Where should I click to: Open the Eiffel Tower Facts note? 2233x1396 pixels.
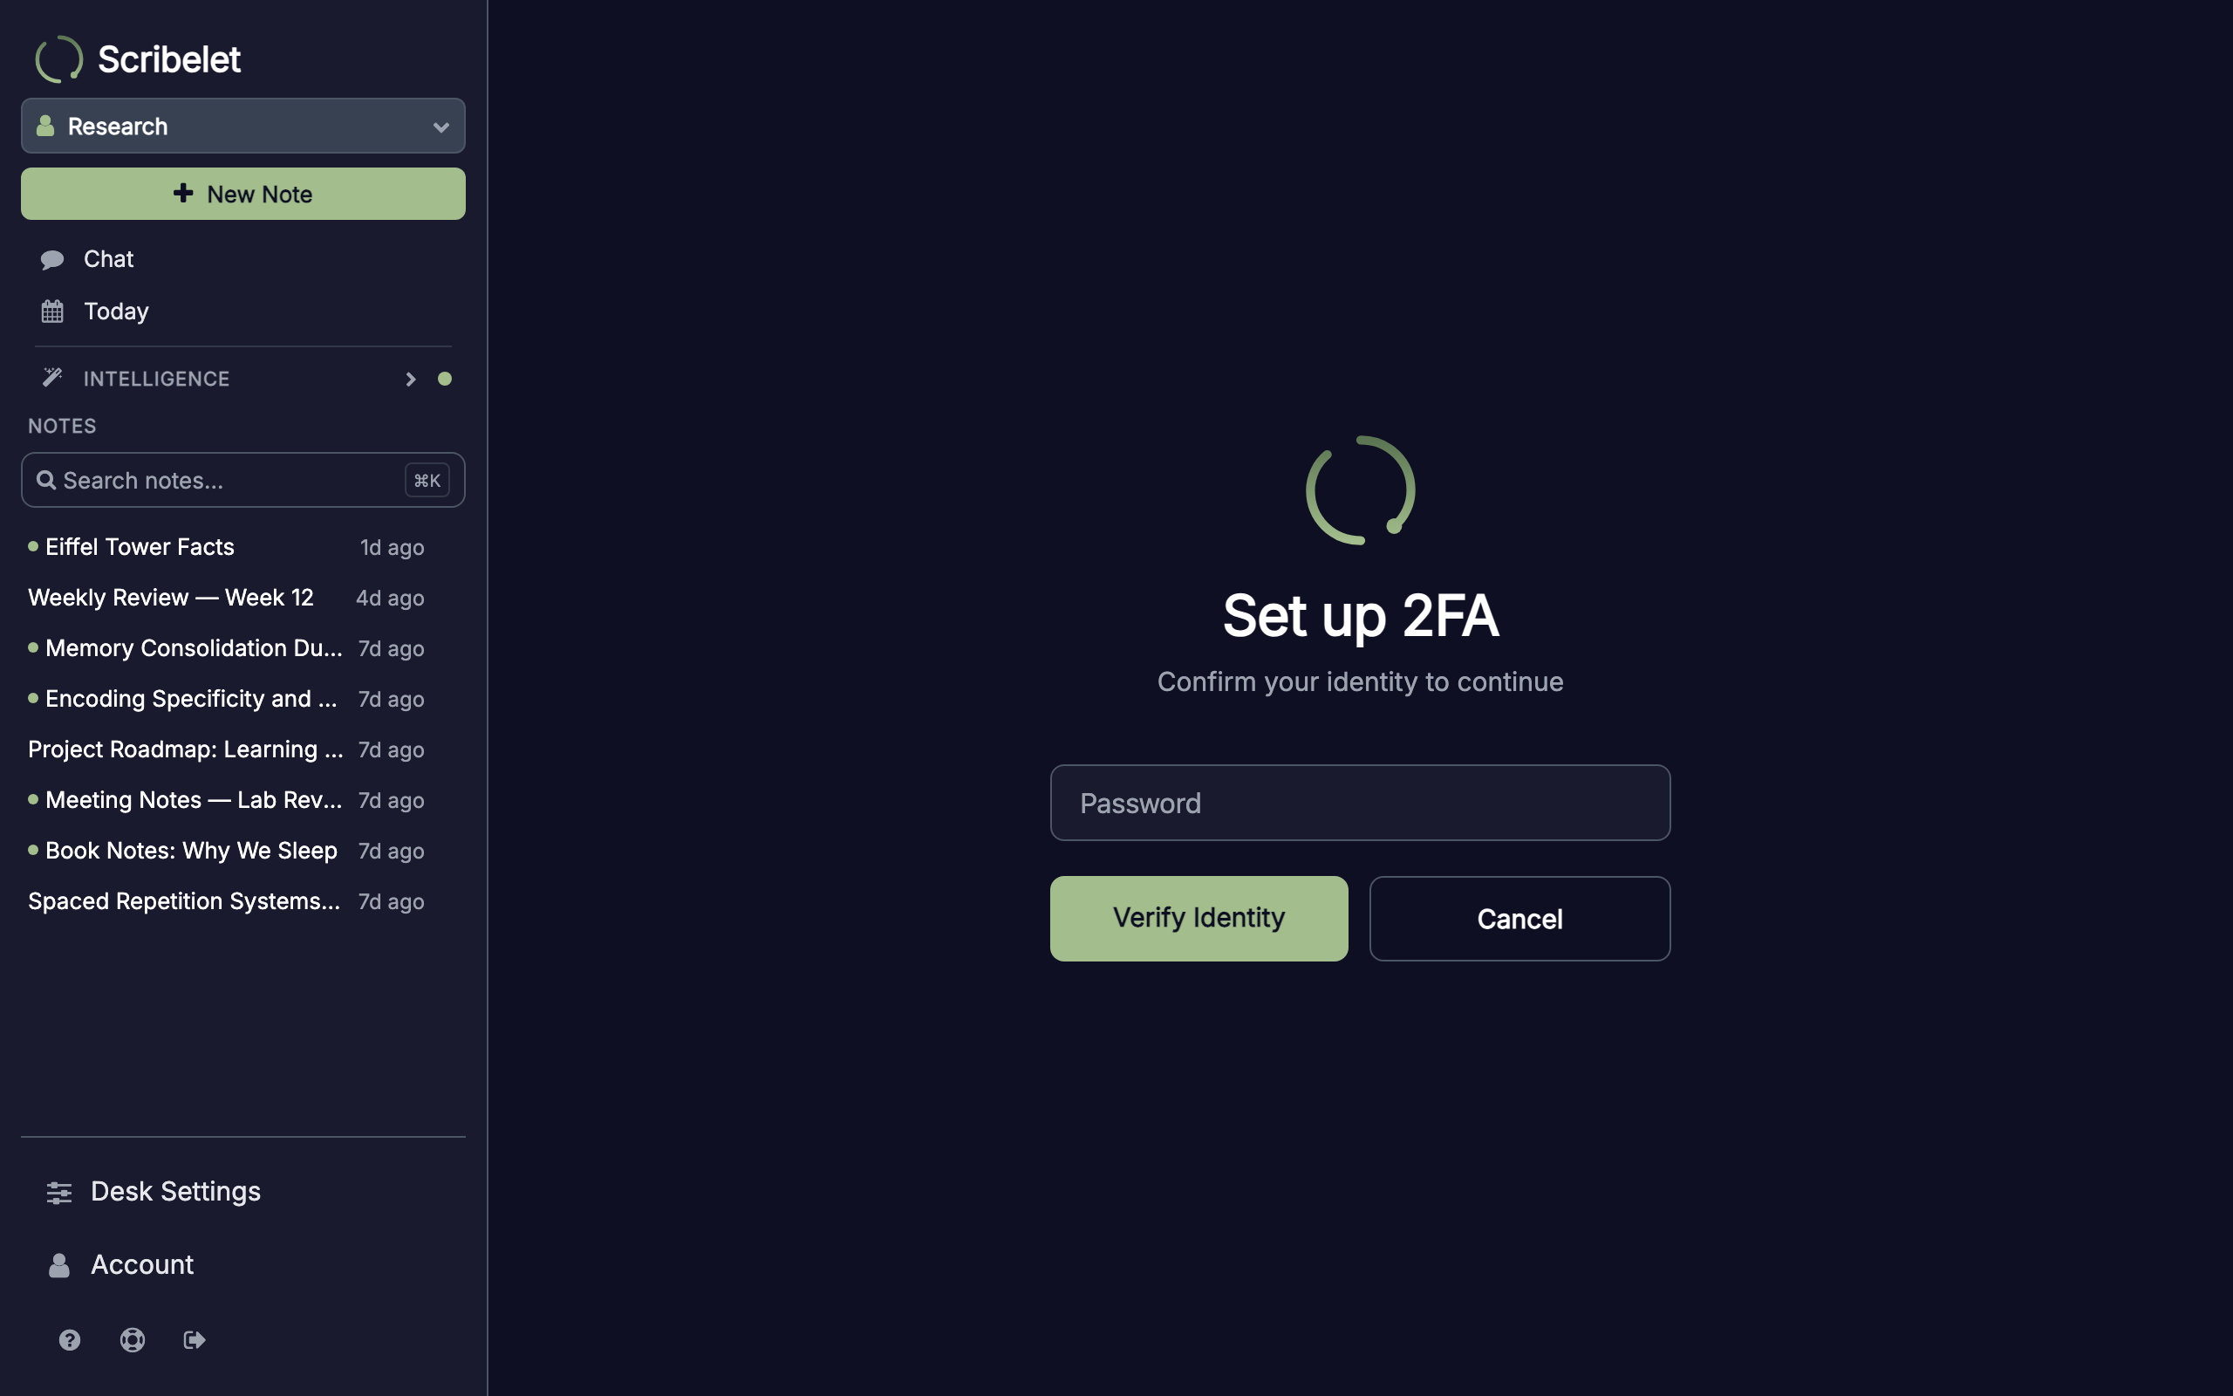226,546
